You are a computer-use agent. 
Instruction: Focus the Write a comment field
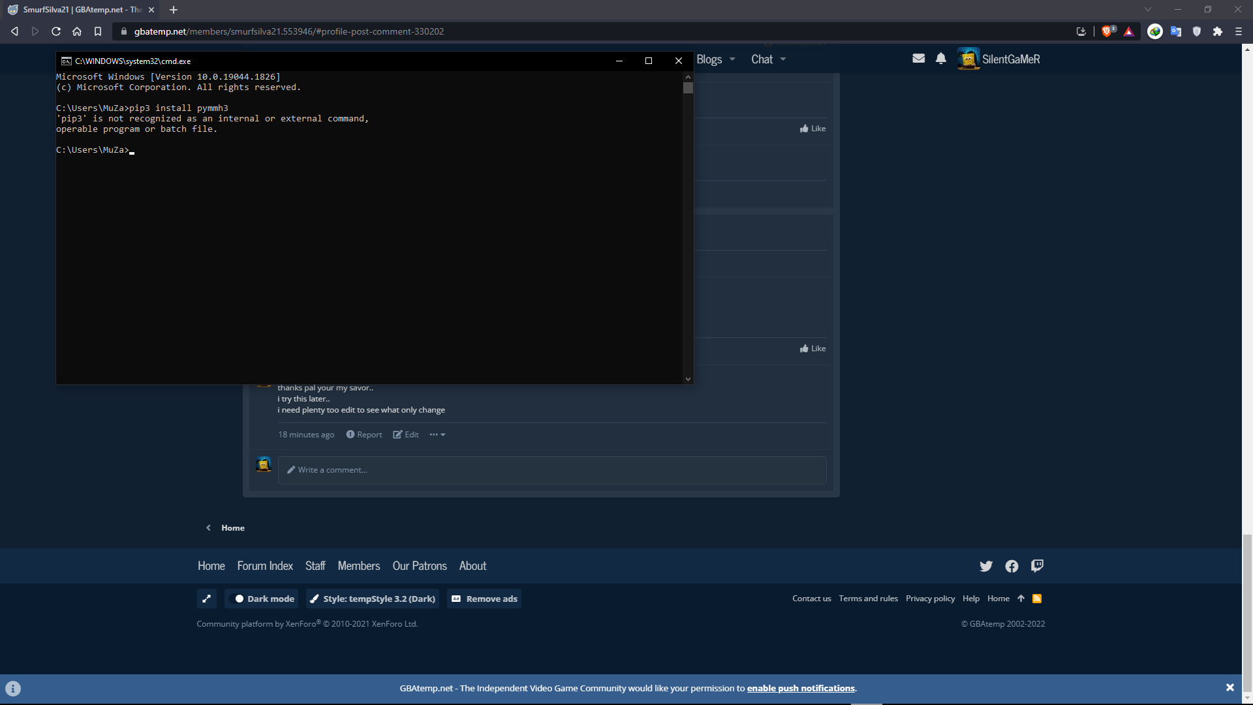tap(552, 470)
